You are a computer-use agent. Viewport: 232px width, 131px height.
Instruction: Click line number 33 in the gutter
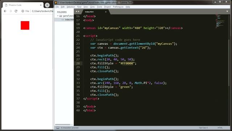[x=78, y=83]
